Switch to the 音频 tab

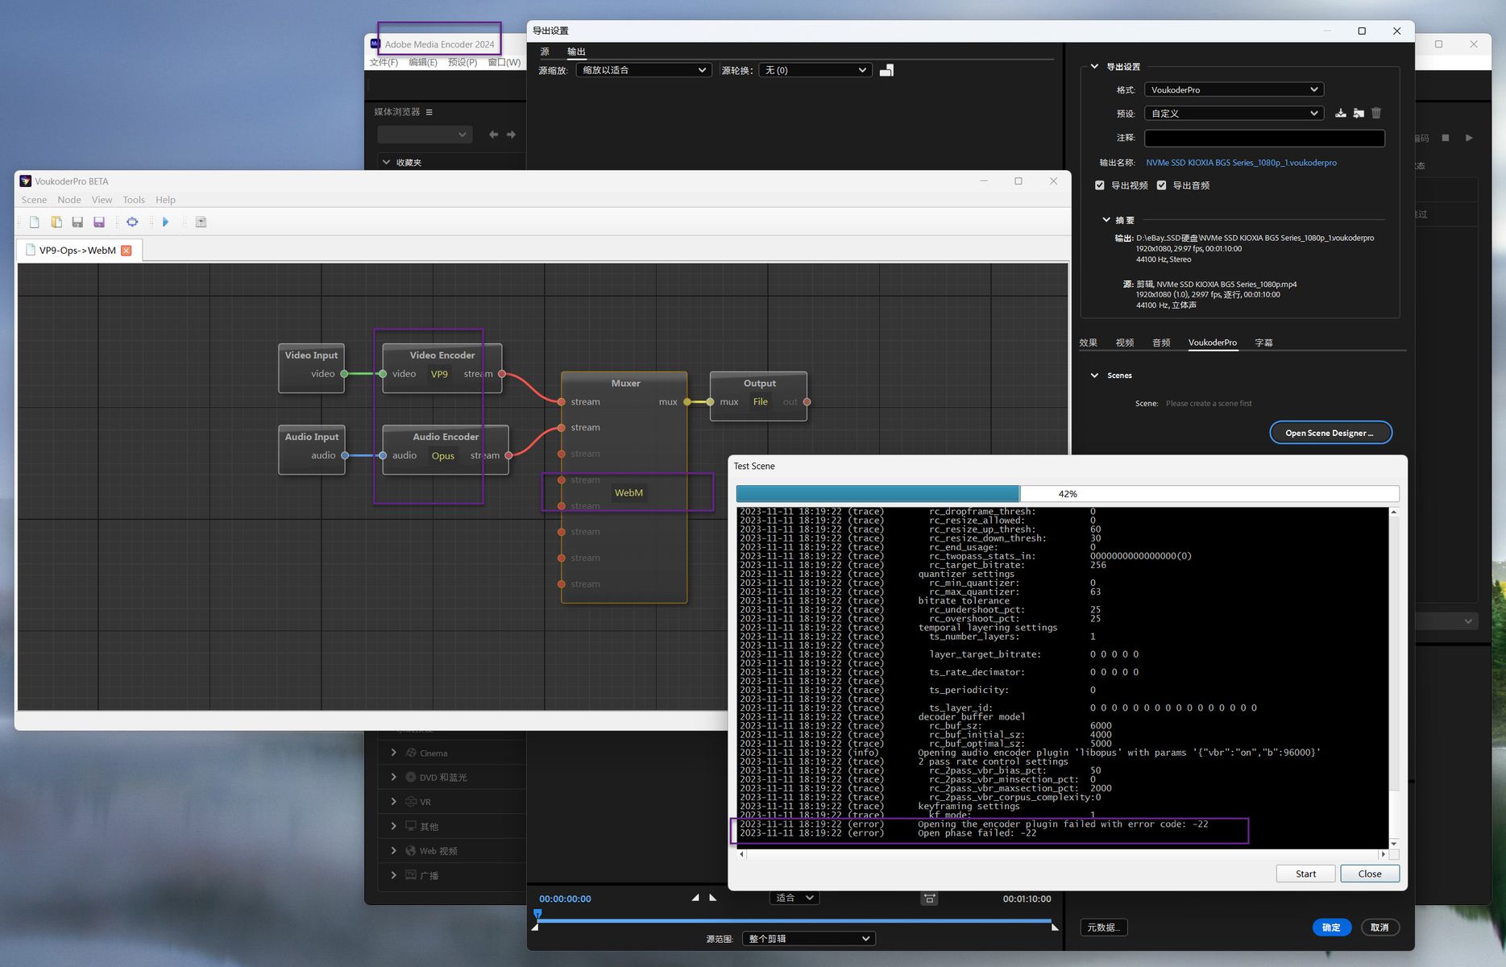(x=1161, y=342)
